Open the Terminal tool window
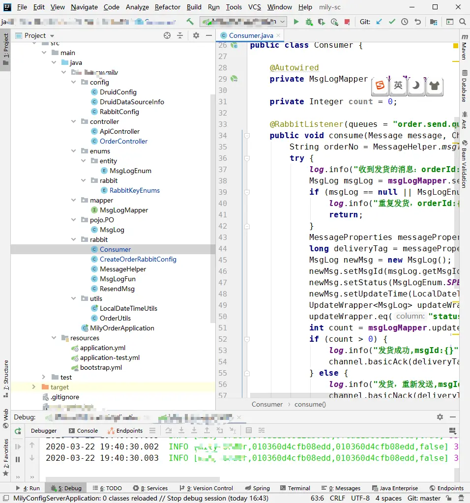470x503 pixels. pyautogui.click(x=295, y=488)
